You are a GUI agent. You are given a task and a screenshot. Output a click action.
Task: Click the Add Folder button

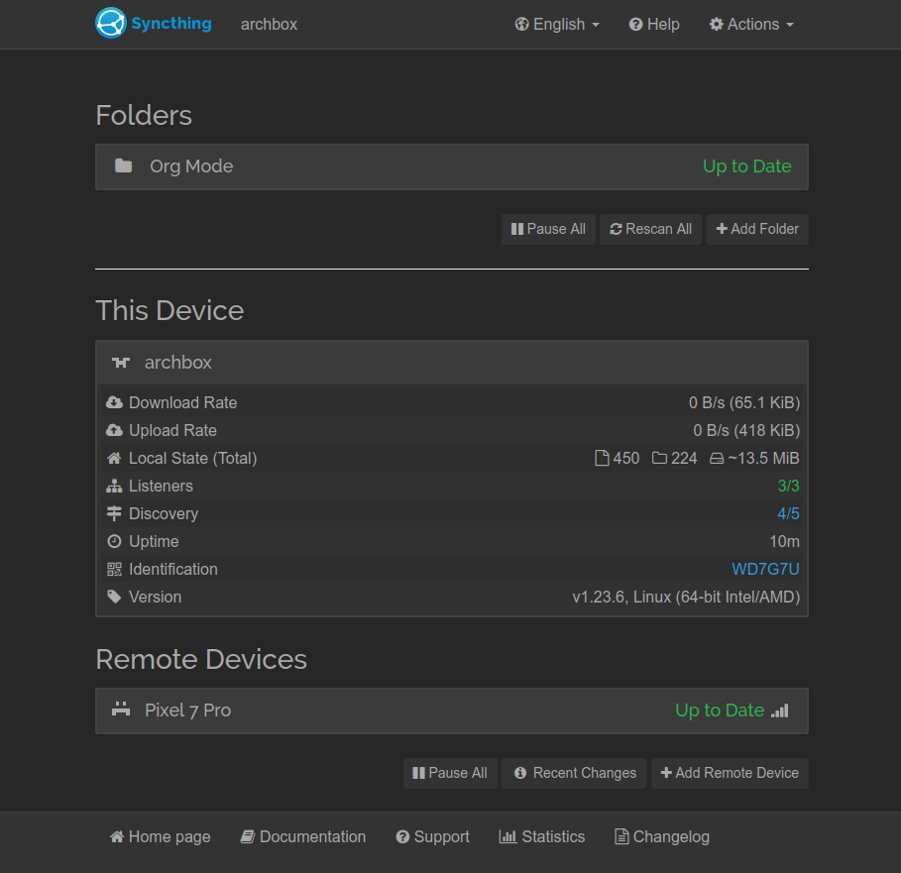click(x=757, y=229)
